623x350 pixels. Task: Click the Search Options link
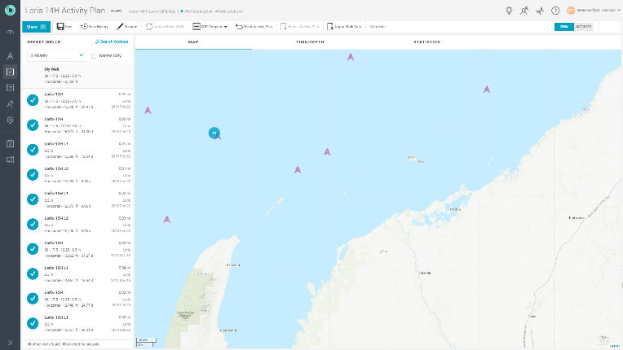tap(112, 41)
